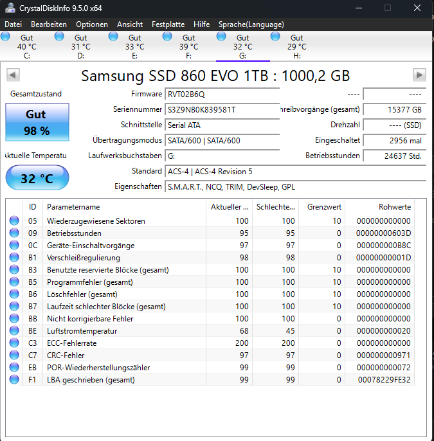Open the Ansicht menu

pyautogui.click(x=130, y=24)
